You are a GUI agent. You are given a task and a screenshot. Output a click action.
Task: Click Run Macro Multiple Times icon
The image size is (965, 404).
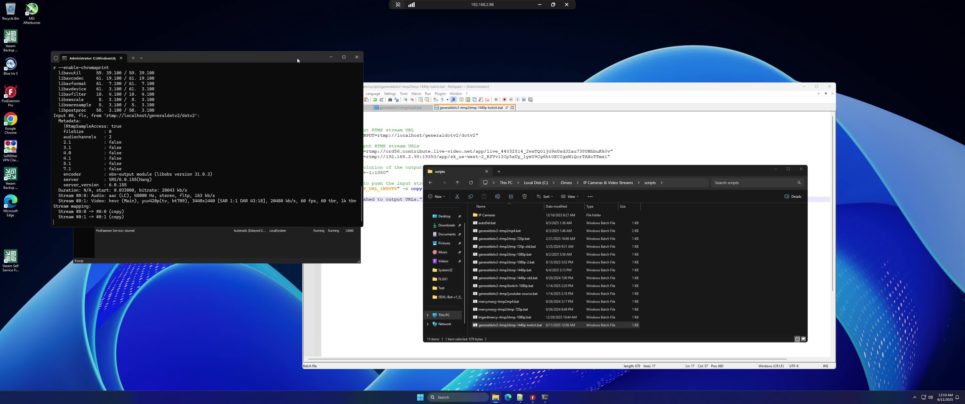(x=524, y=100)
